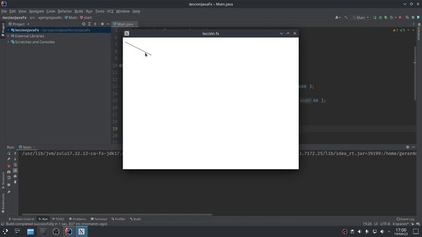Click the pin tab icon in Run panel
Screen dimensions: 422x237
[9, 192]
